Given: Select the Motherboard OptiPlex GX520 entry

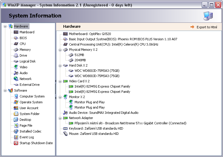Looking at the screenshot, I should point(90,34).
